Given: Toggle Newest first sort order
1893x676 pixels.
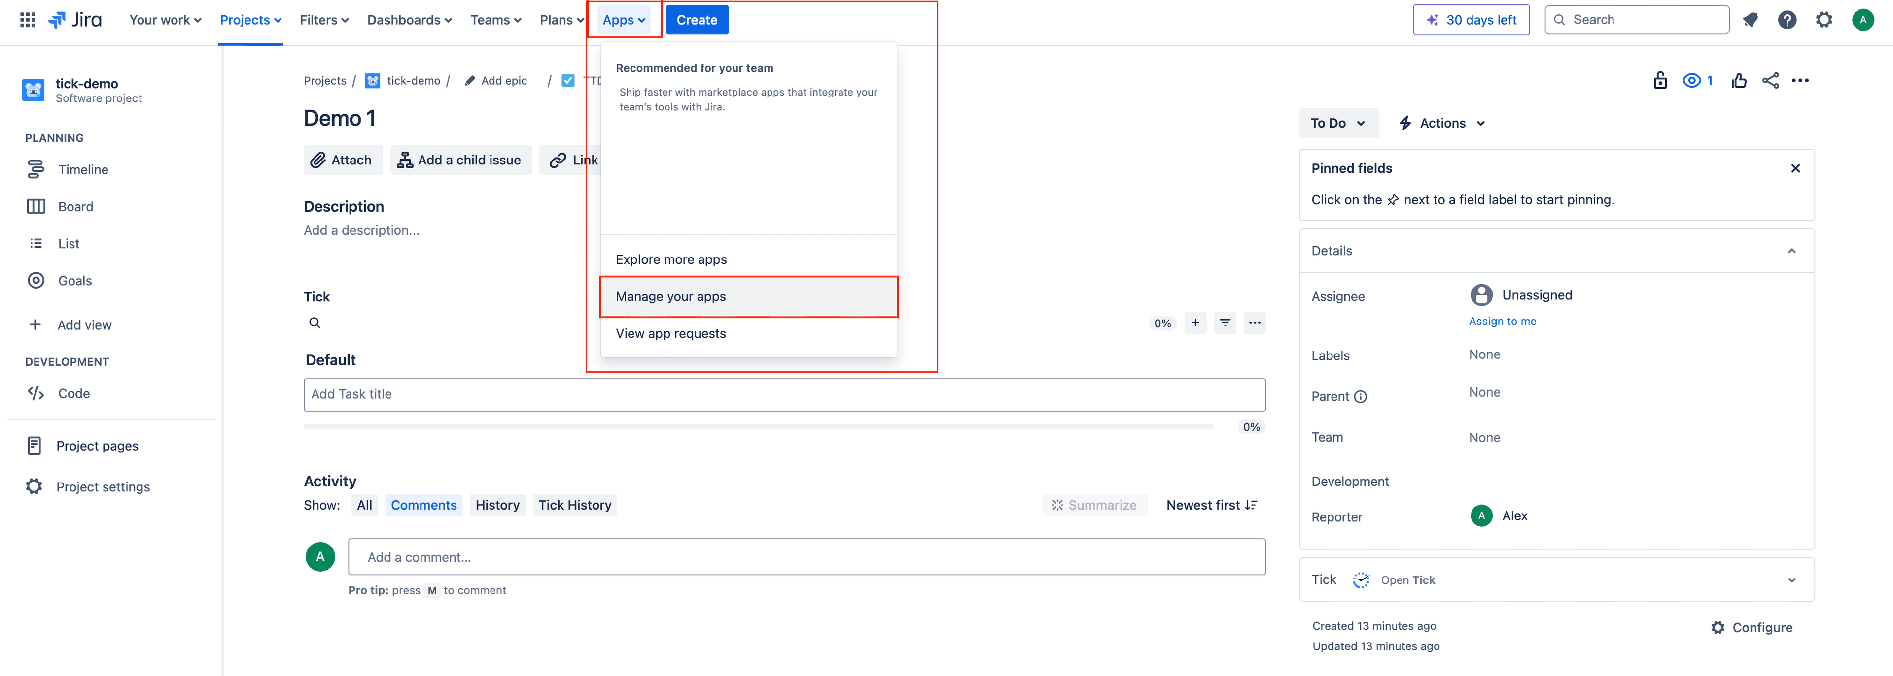Looking at the screenshot, I should tap(1212, 505).
